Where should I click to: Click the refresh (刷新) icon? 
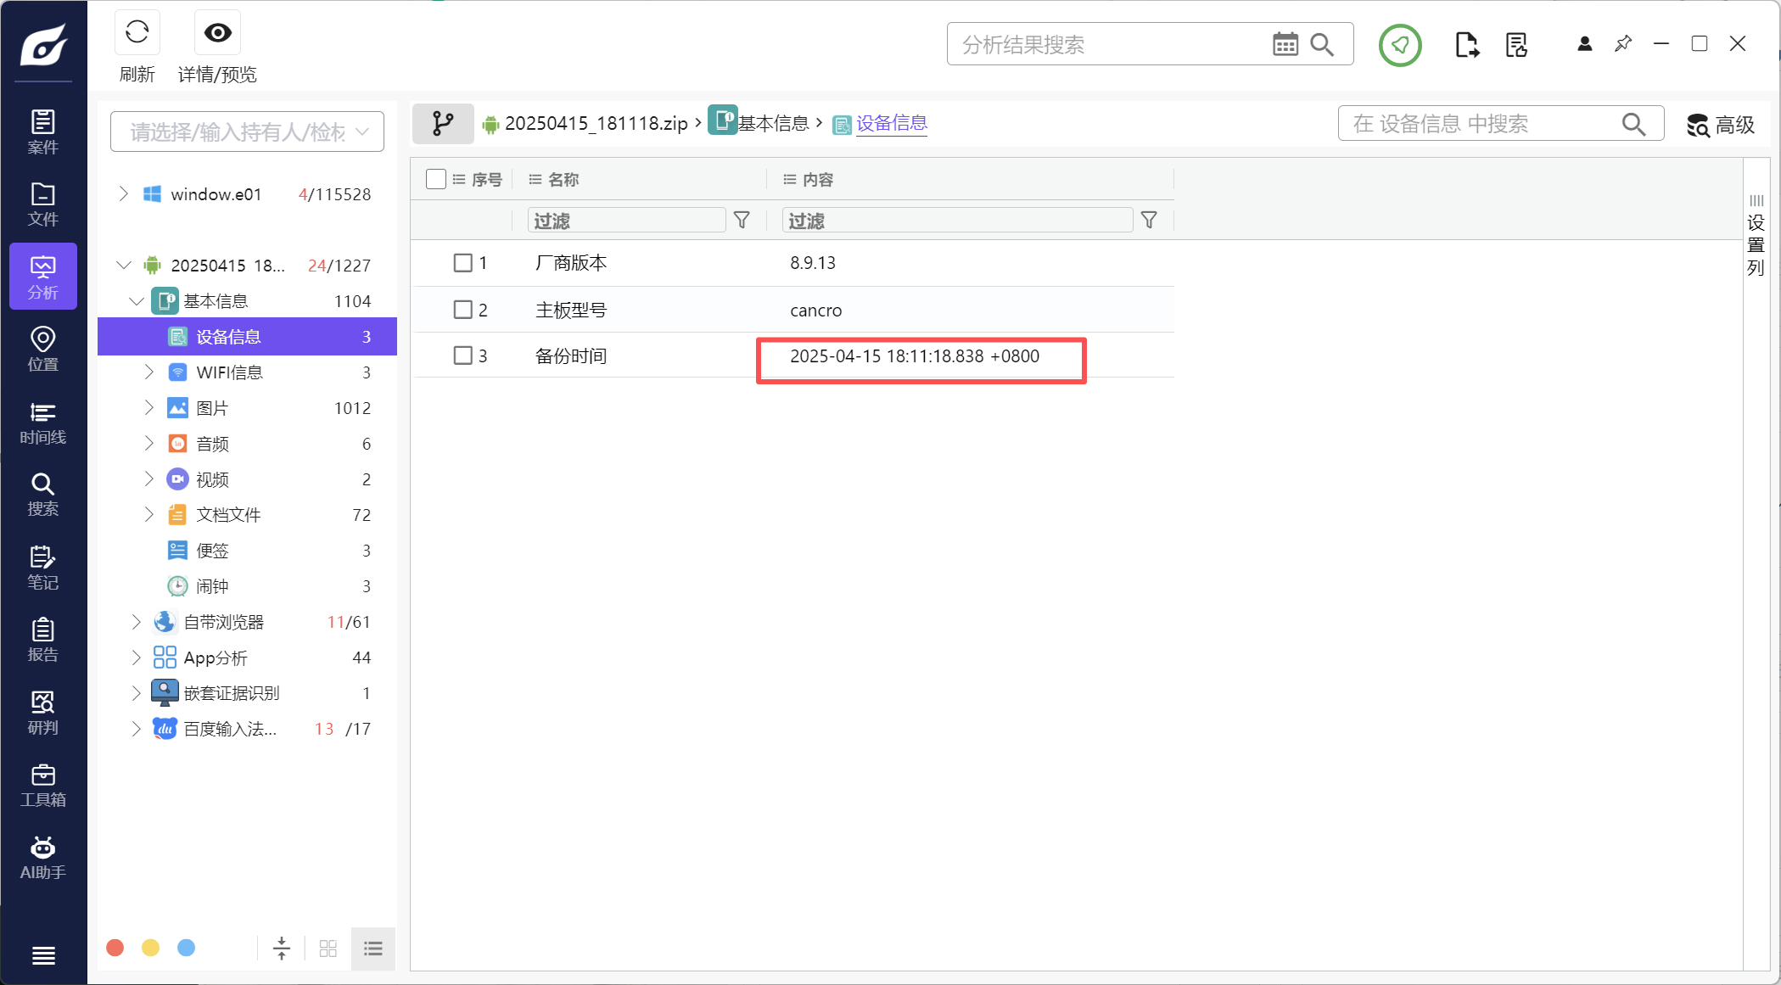(x=137, y=33)
